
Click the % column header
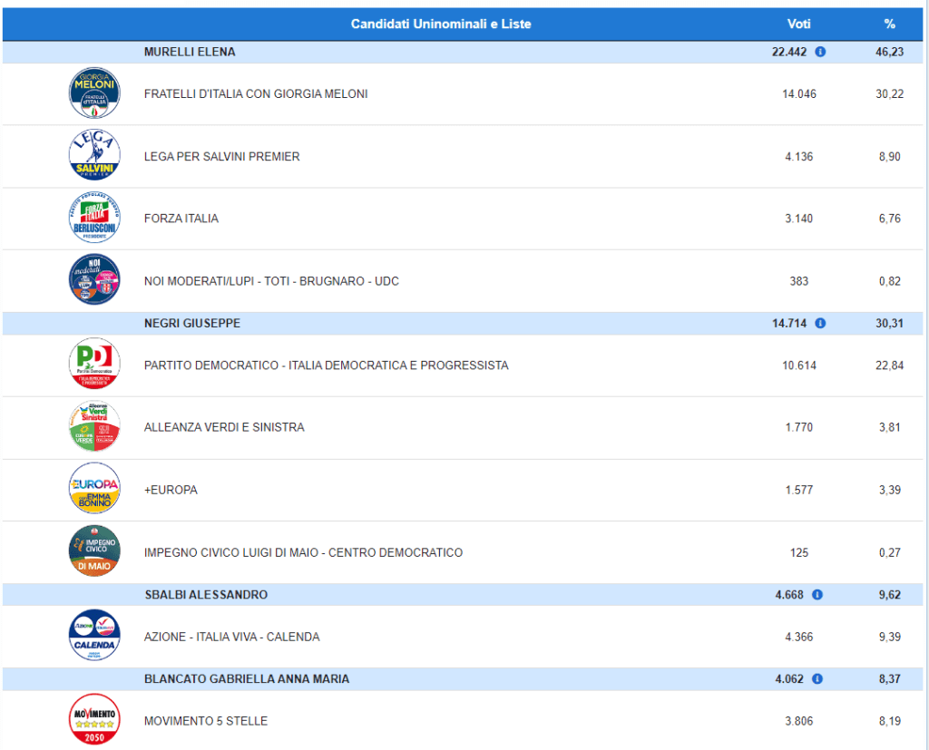tap(889, 24)
